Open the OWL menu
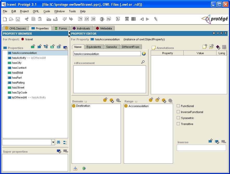The image size is (230, 174). coord(36,11)
